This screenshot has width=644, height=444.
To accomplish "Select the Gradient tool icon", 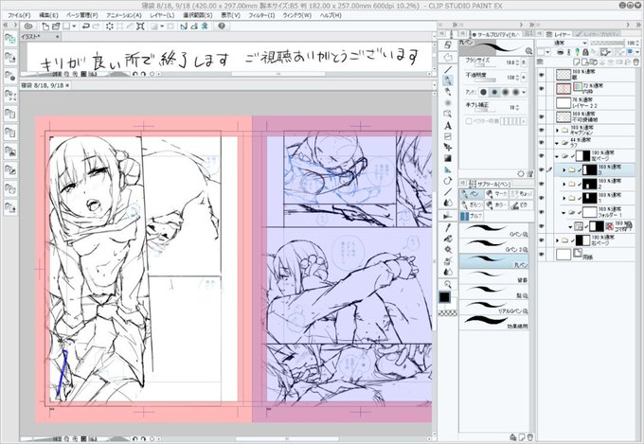I will coord(448,158).
